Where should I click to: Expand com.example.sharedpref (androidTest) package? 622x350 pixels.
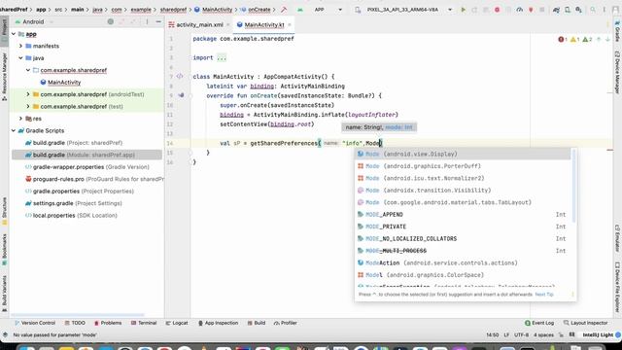28,94
